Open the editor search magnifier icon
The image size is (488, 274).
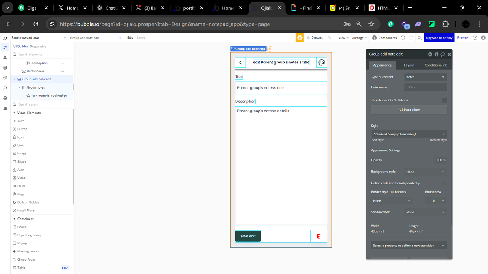[419, 37]
